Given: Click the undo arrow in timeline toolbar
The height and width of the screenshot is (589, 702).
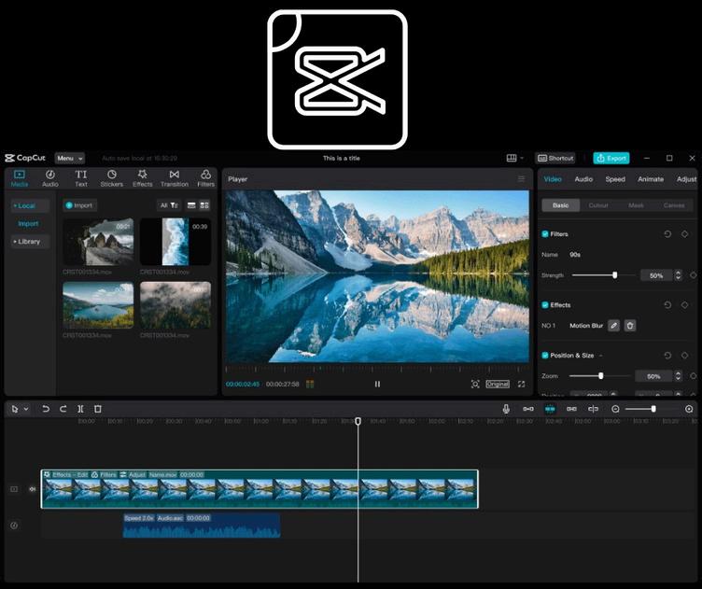Looking at the screenshot, I should tap(46, 409).
